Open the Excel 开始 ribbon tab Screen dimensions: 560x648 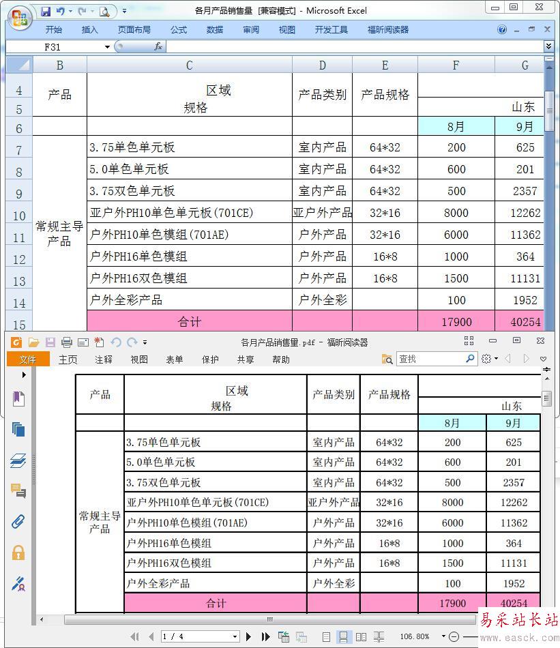point(53,30)
